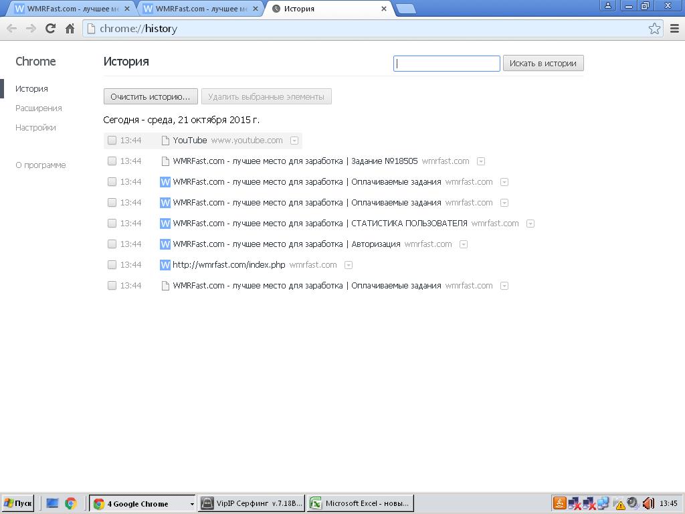Launch Chrome from the quick launch icon

tap(70, 503)
